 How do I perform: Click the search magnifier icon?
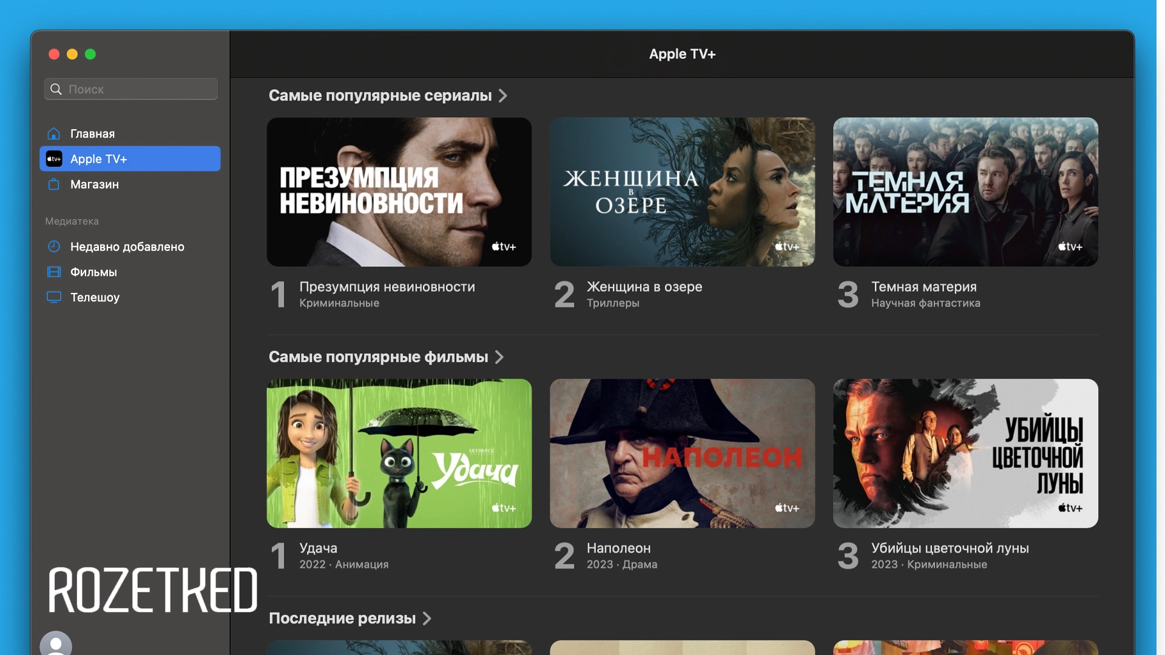click(56, 89)
